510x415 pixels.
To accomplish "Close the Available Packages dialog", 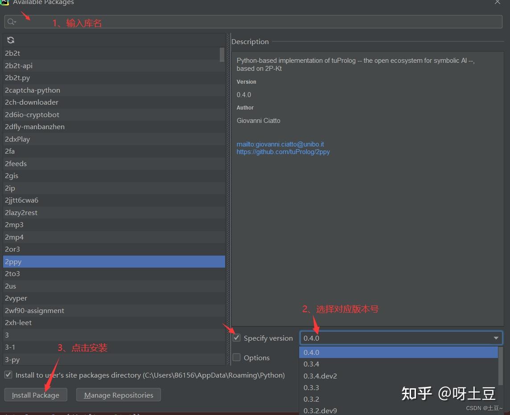I will [497, 3].
